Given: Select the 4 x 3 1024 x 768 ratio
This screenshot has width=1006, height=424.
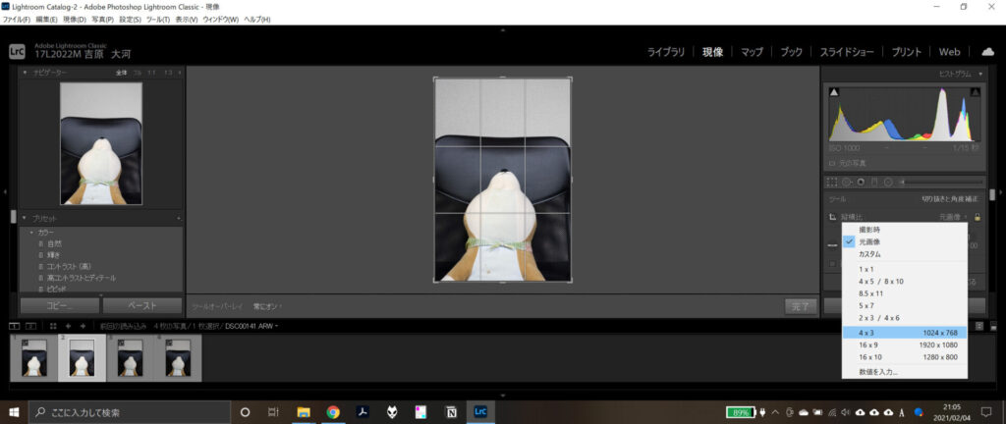Looking at the screenshot, I should pos(904,333).
